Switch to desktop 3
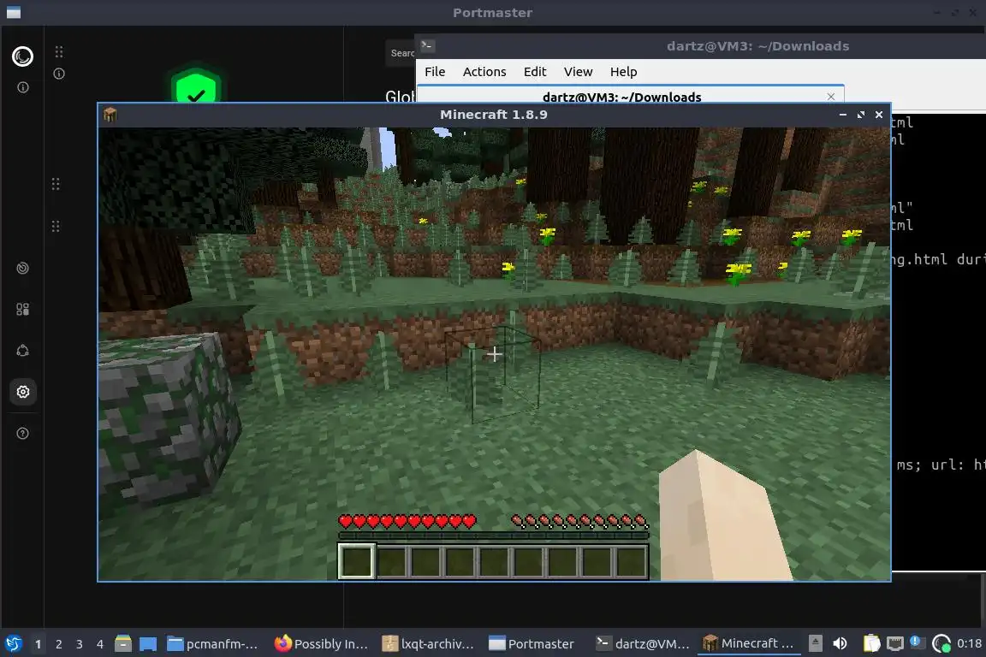 [80, 644]
